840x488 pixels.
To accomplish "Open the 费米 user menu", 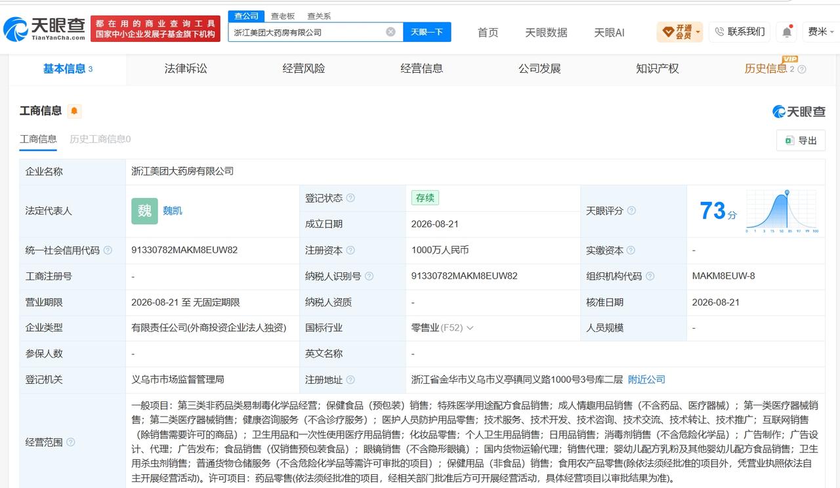I will pos(821,31).
